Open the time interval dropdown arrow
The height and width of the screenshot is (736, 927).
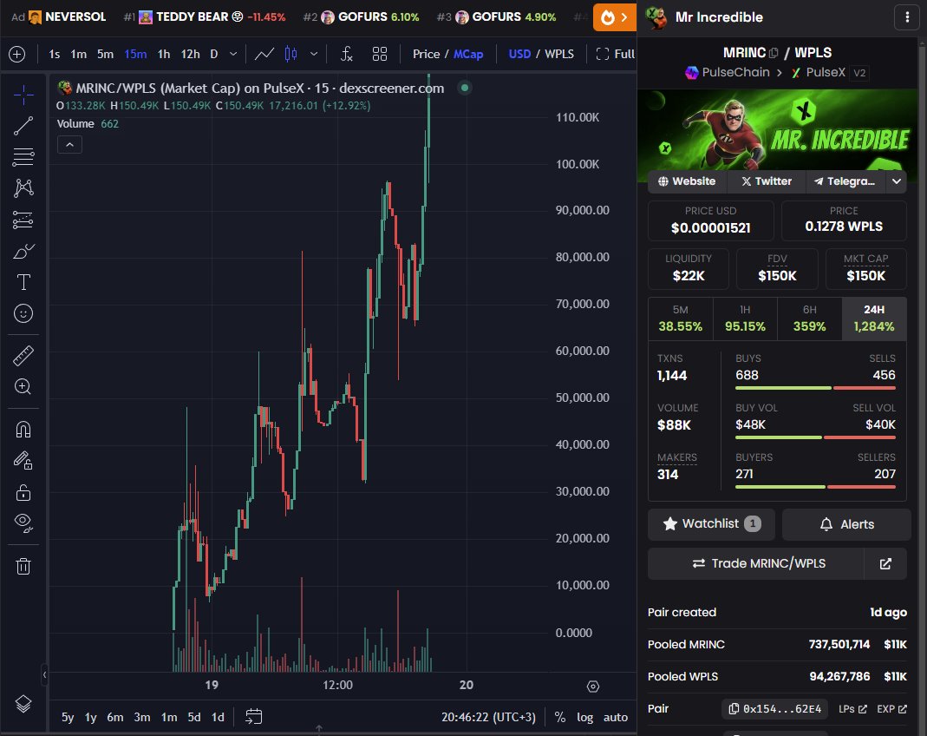pos(233,55)
